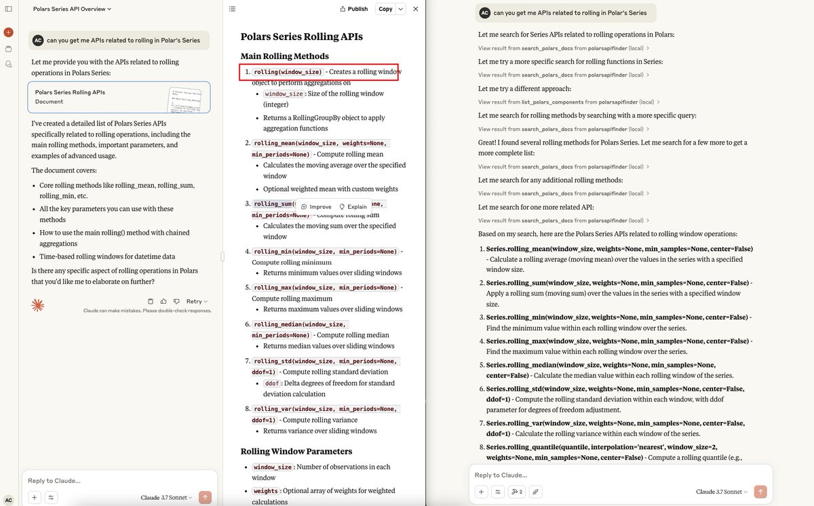Click the weights parameter code tag
814x506 pixels.
click(265, 491)
